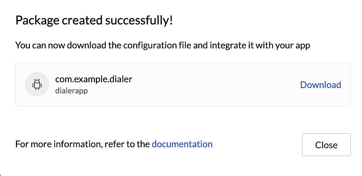Viewport: 362px width, 176px height.
Task: Click the configuration file instruction text
Action: (163, 45)
